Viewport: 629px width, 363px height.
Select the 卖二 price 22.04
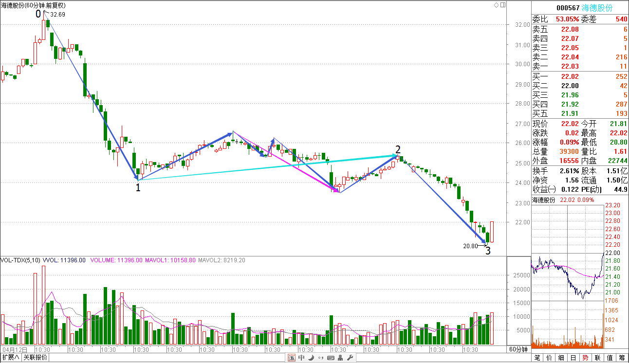click(570, 57)
